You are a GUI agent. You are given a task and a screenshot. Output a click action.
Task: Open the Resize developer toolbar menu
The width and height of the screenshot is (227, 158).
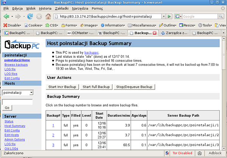coord(187,25)
